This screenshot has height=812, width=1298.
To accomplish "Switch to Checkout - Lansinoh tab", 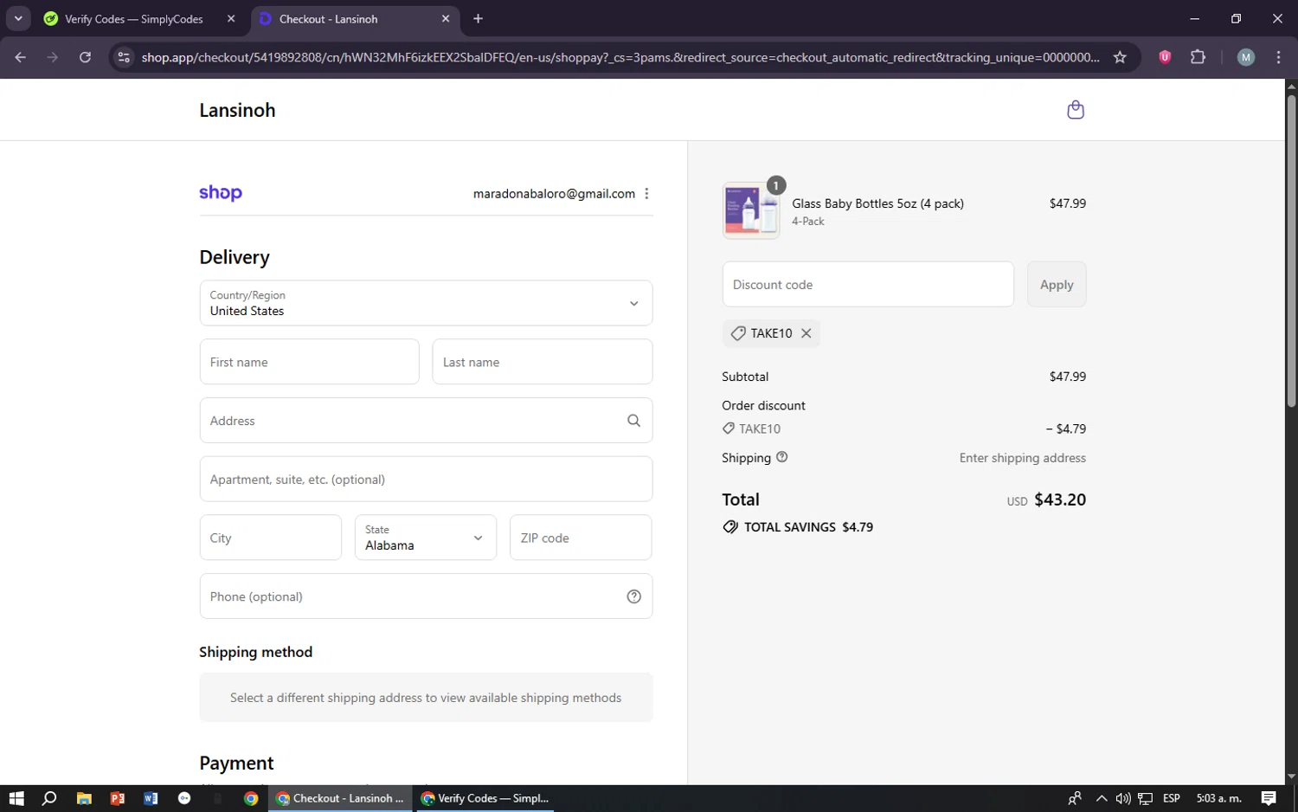I will pyautogui.click(x=357, y=18).
